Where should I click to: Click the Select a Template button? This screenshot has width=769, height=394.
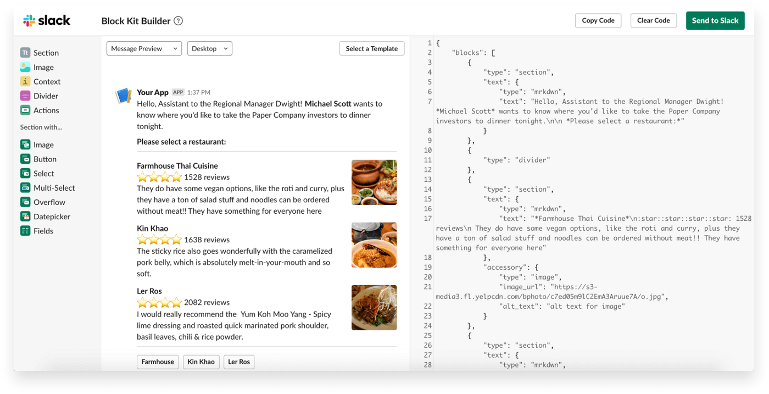point(372,48)
